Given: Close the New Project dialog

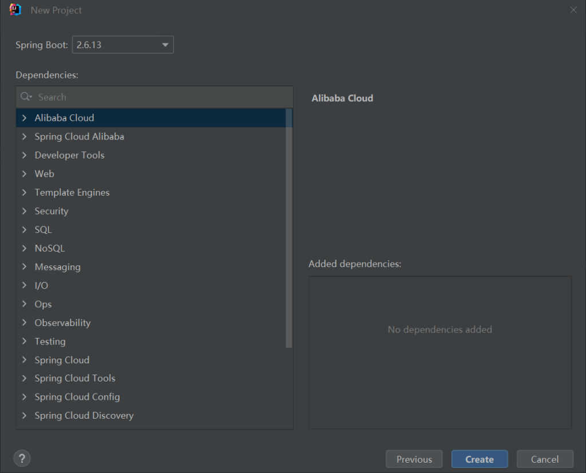Looking at the screenshot, I should [x=573, y=10].
